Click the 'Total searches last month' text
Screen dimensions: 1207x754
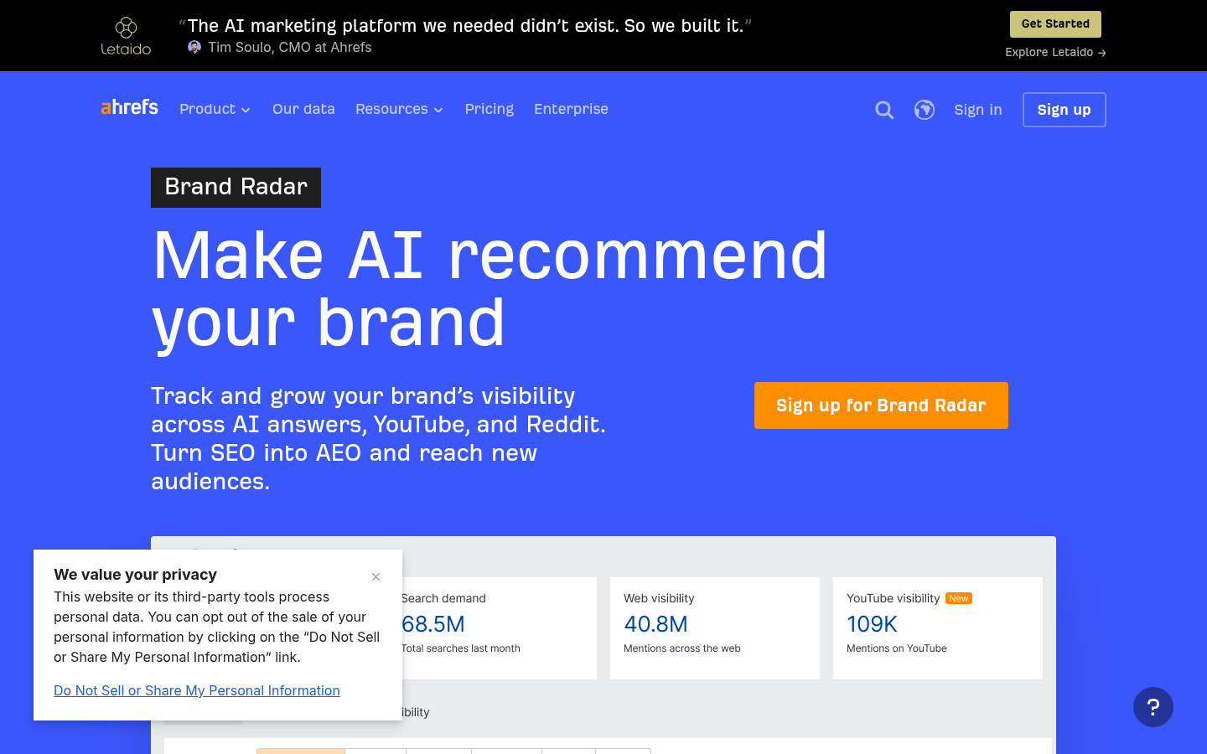[x=461, y=648]
